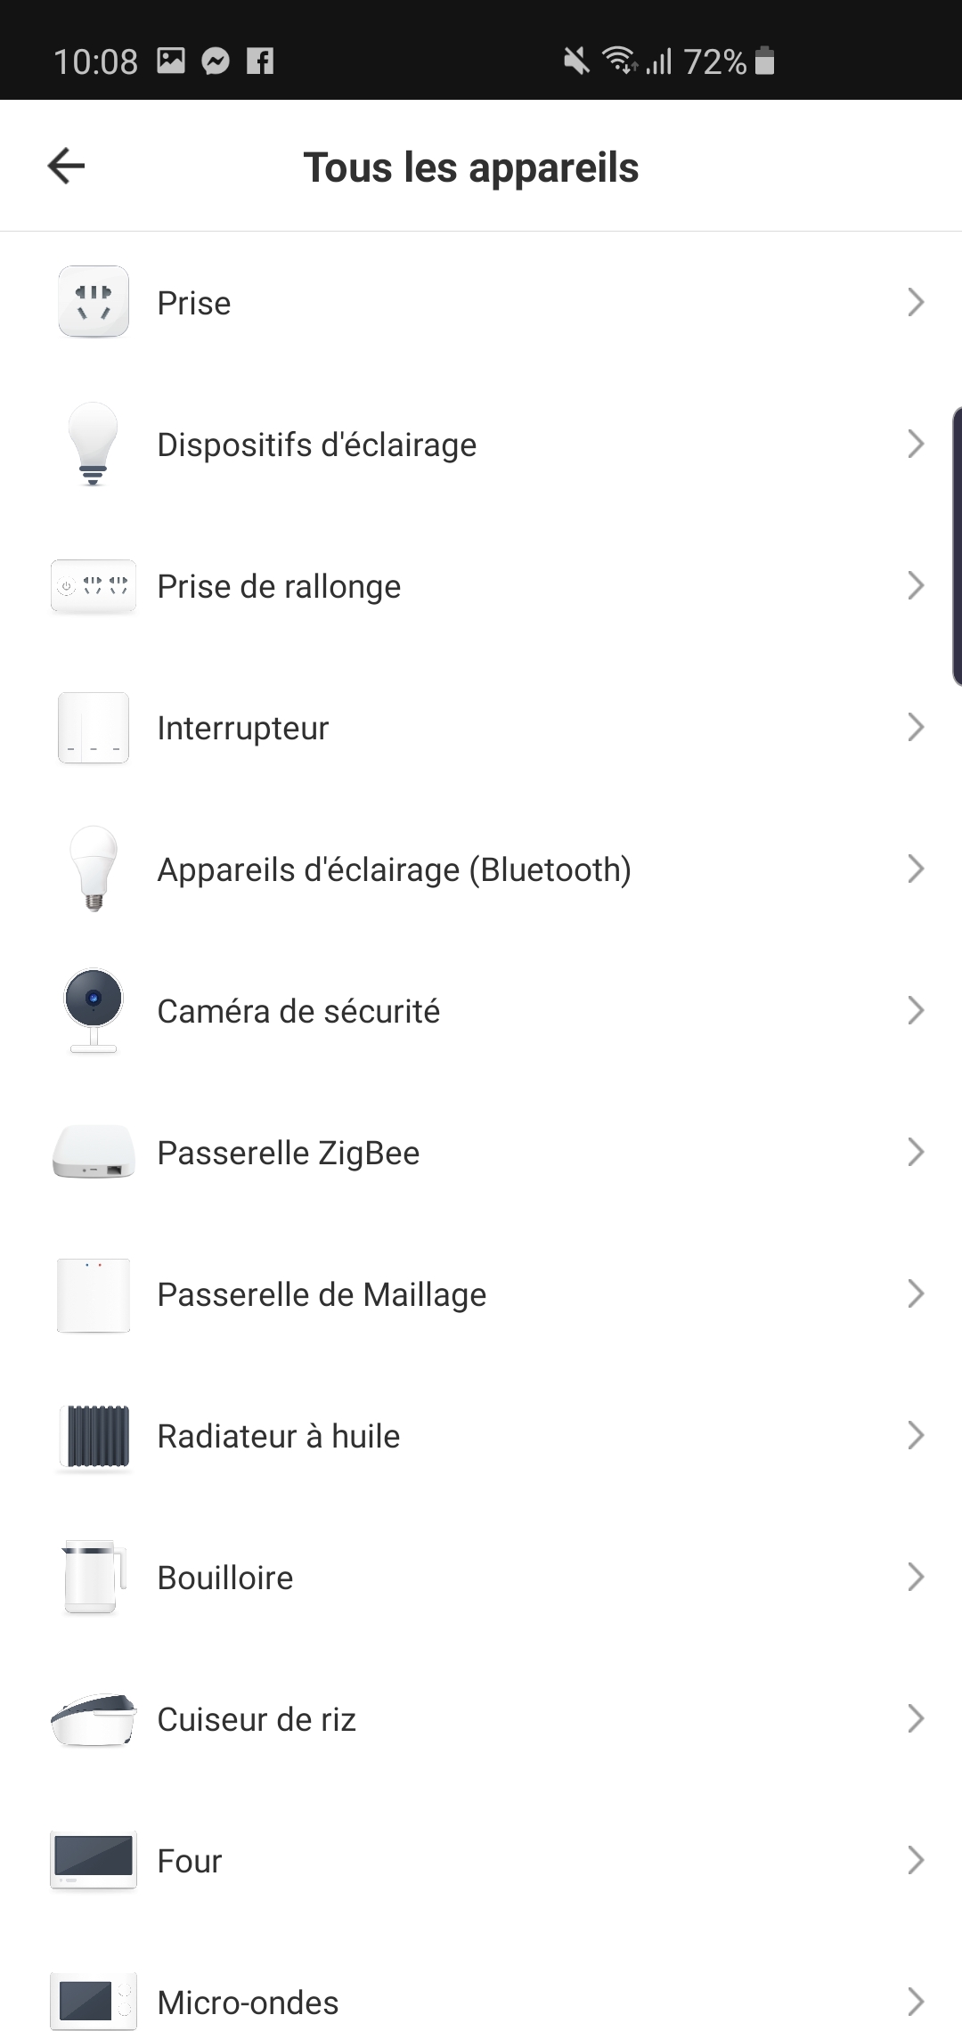The width and height of the screenshot is (962, 2031).
Task: Select the Prise de rallonge entry
Action: [x=279, y=586]
